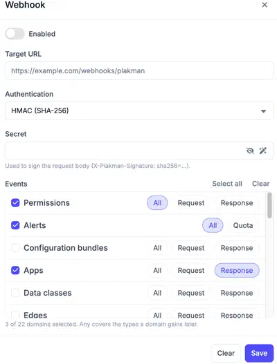The image size is (277, 364).
Task: Check the Configuration bundles checkbox
Action: point(15,248)
